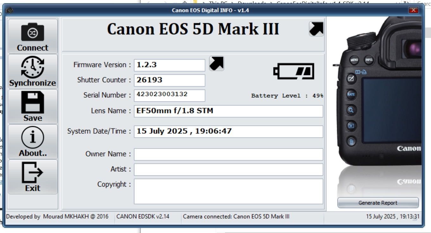Viewport: 431px width, 233px height.
Task: Click arrow icon beside camera model title
Action: pos(316,29)
